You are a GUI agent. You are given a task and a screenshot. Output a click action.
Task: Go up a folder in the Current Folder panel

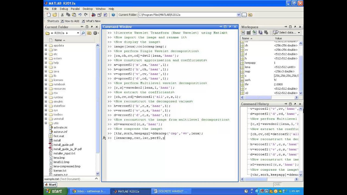coord(89,33)
